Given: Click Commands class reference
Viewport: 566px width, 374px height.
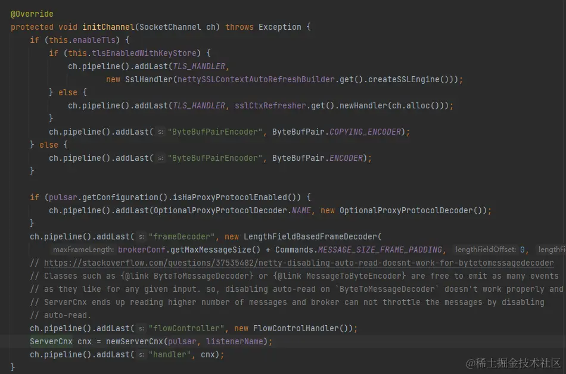Looking at the screenshot, I should [294, 250].
